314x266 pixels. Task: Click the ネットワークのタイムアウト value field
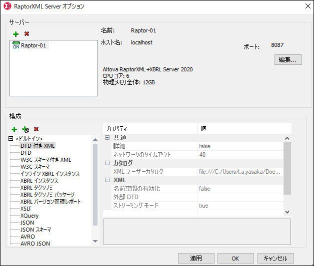pyautogui.click(x=240, y=155)
